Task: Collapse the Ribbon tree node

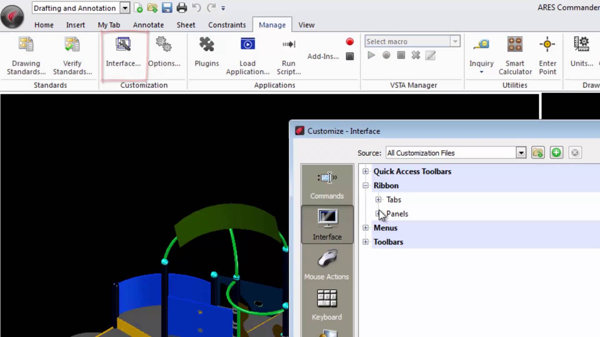Action: 365,185
